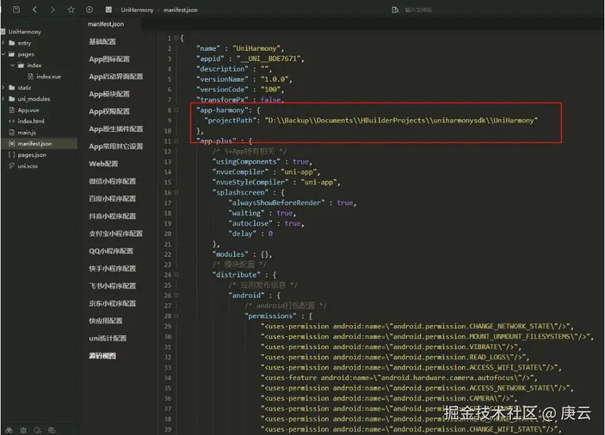Image resolution: width=605 pixels, height=435 pixels.
Task: Click the sync refresh icon in status bar
Action: pyautogui.click(x=38, y=430)
